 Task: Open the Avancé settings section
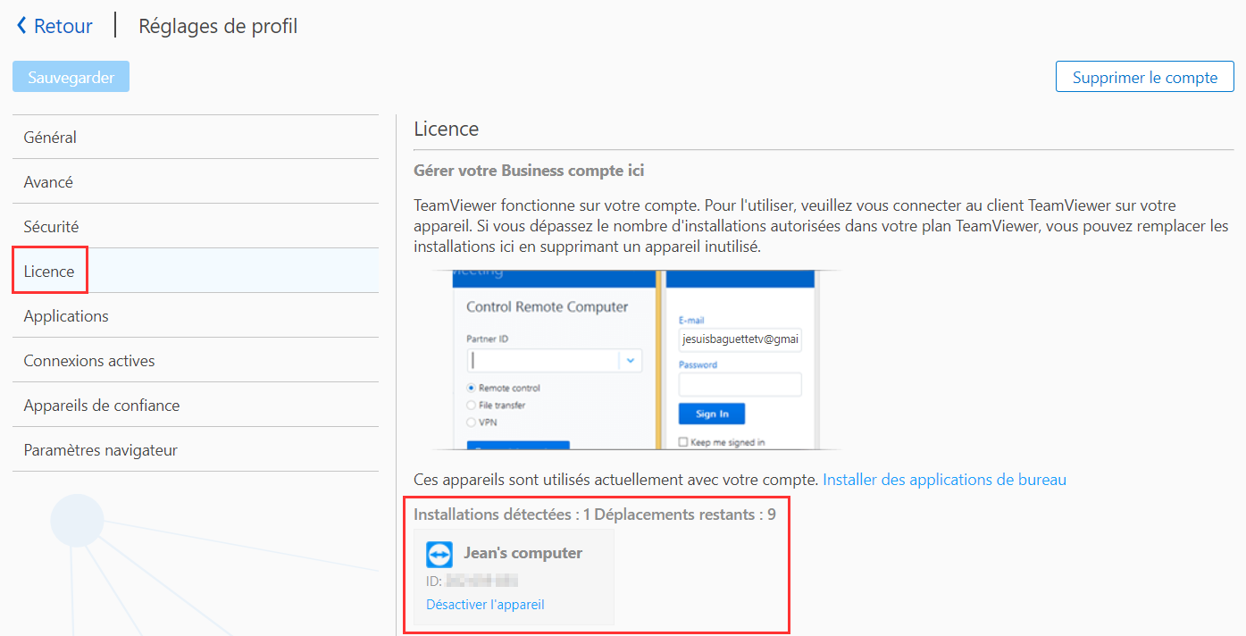click(x=196, y=181)
